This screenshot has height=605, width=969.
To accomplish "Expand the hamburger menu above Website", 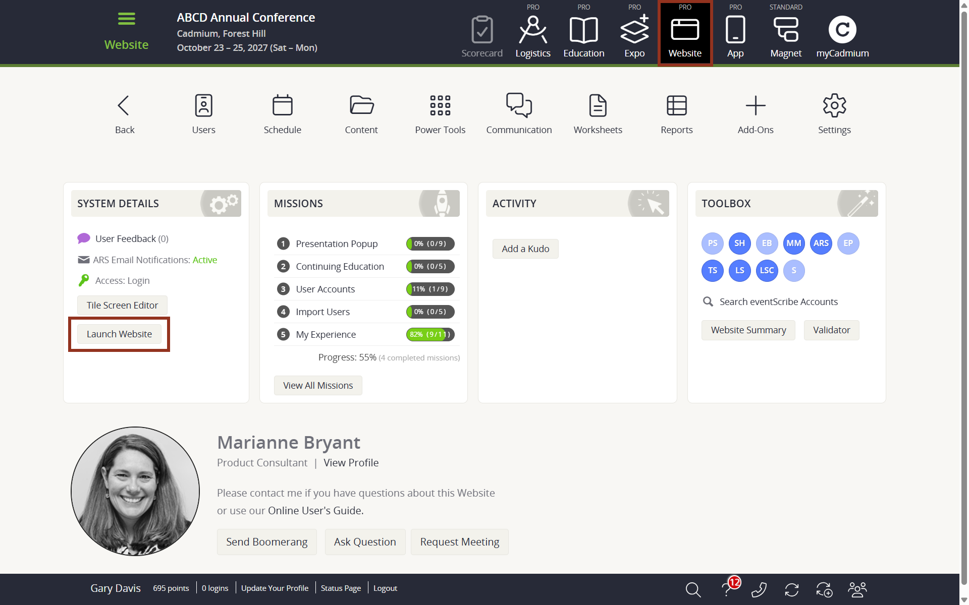I will coord(126,19).
